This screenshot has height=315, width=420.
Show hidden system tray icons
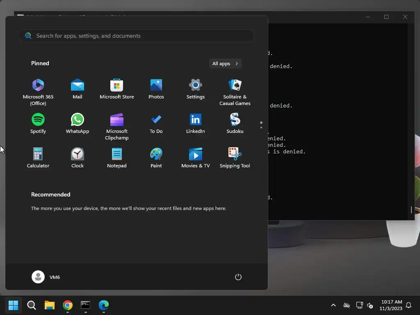(333, 305)
